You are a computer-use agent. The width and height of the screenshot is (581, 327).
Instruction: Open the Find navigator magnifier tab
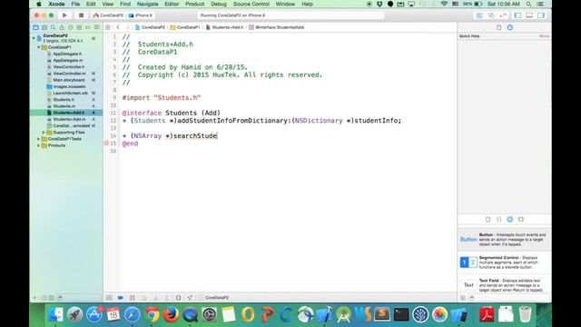(53, 27)
